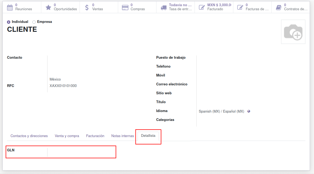The width and height of the screenshot is (314, 174).
Task: Click the globe icon next to Idioma
Action: click(x=249, y=111)
